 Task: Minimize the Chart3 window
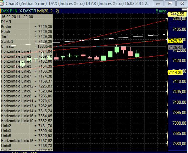pos(158,4)
